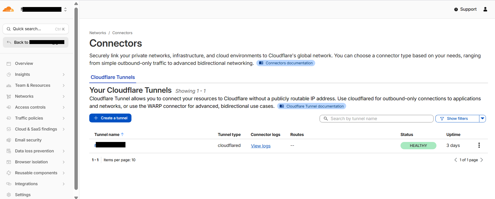This screenshot has height=199, width=495.
Task: Select the Cloudflare Tunnels tab
Action: tap(113, 77)
